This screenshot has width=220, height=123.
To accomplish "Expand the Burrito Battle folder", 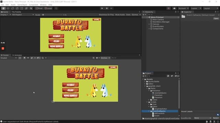I will (145, 82).
